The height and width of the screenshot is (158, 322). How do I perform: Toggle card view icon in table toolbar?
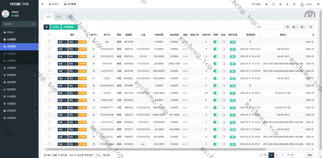point(287,27)
